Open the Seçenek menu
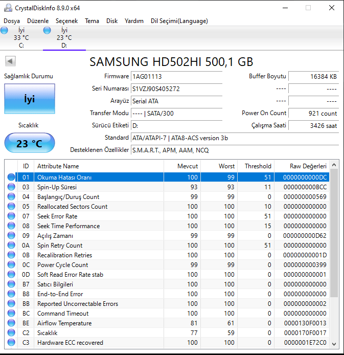The width and height of the screenshot is (344, 355). point(67,21)
